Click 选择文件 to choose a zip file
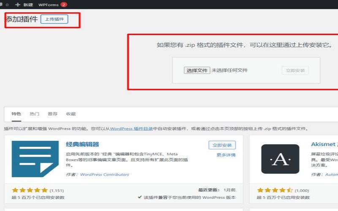 (197, 70)
